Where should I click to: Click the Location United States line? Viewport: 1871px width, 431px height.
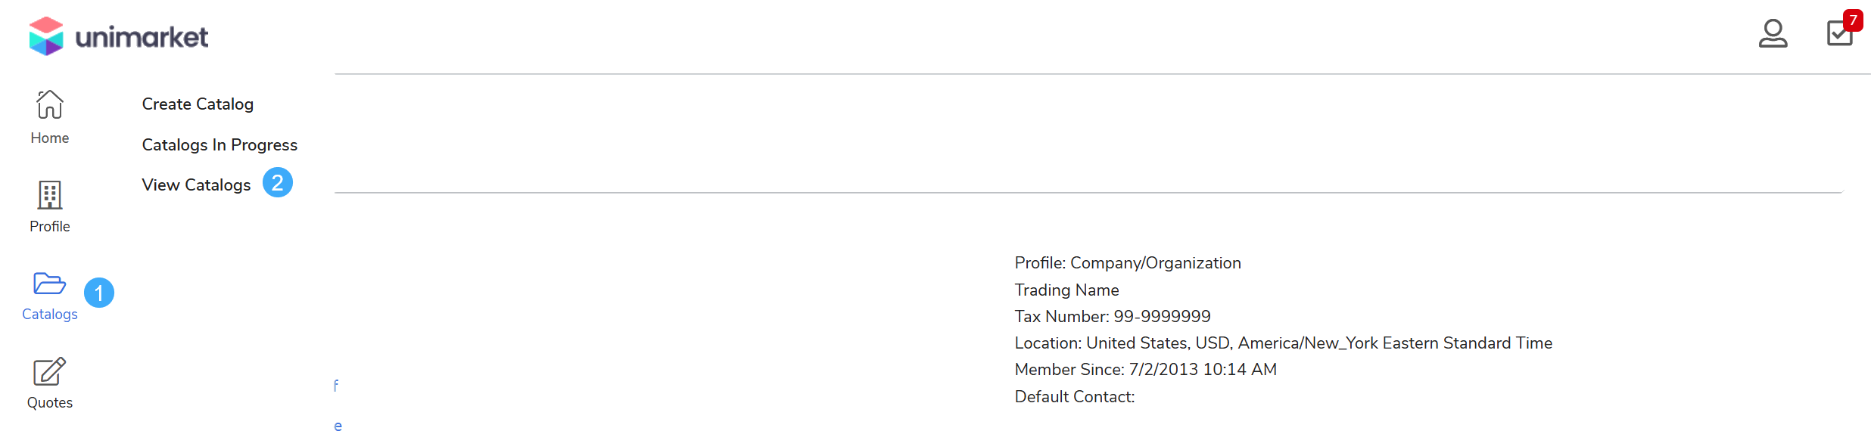[x=1283, y=343]
